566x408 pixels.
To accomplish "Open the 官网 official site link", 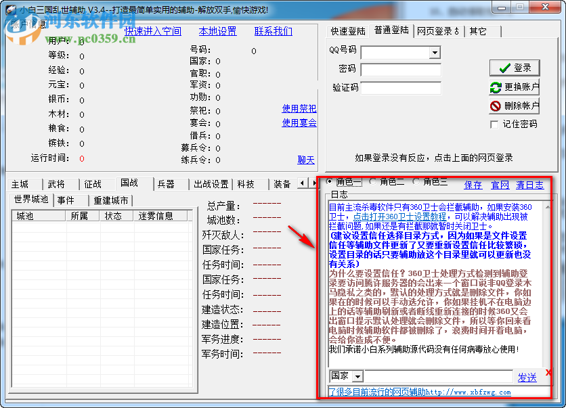I will (500, 185).
